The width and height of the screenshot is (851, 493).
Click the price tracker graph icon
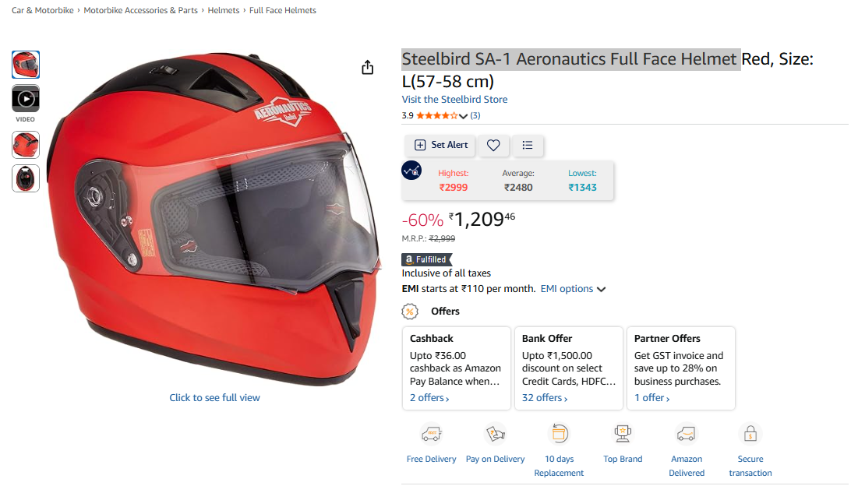tap(411, 170)
